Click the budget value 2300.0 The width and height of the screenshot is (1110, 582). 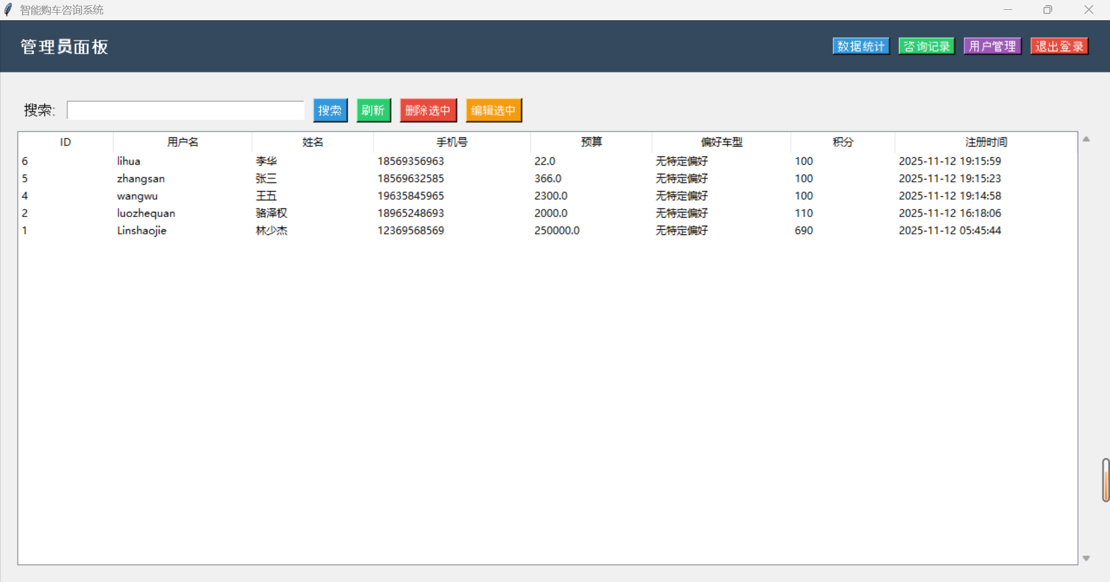coord(551,196)
